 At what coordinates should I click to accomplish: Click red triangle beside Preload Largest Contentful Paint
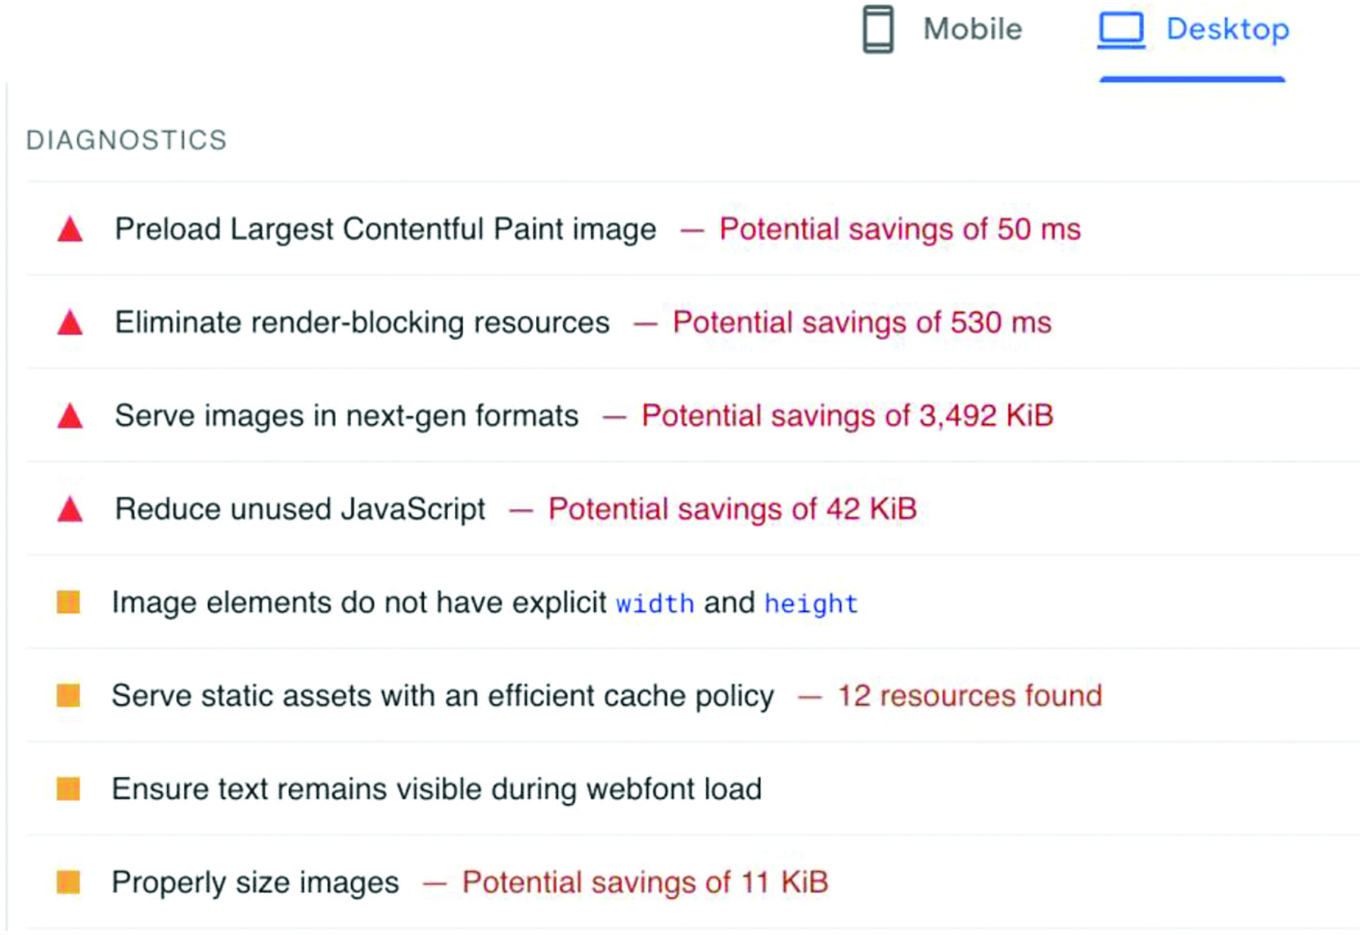pyautogui.click(x=70, y=230)
